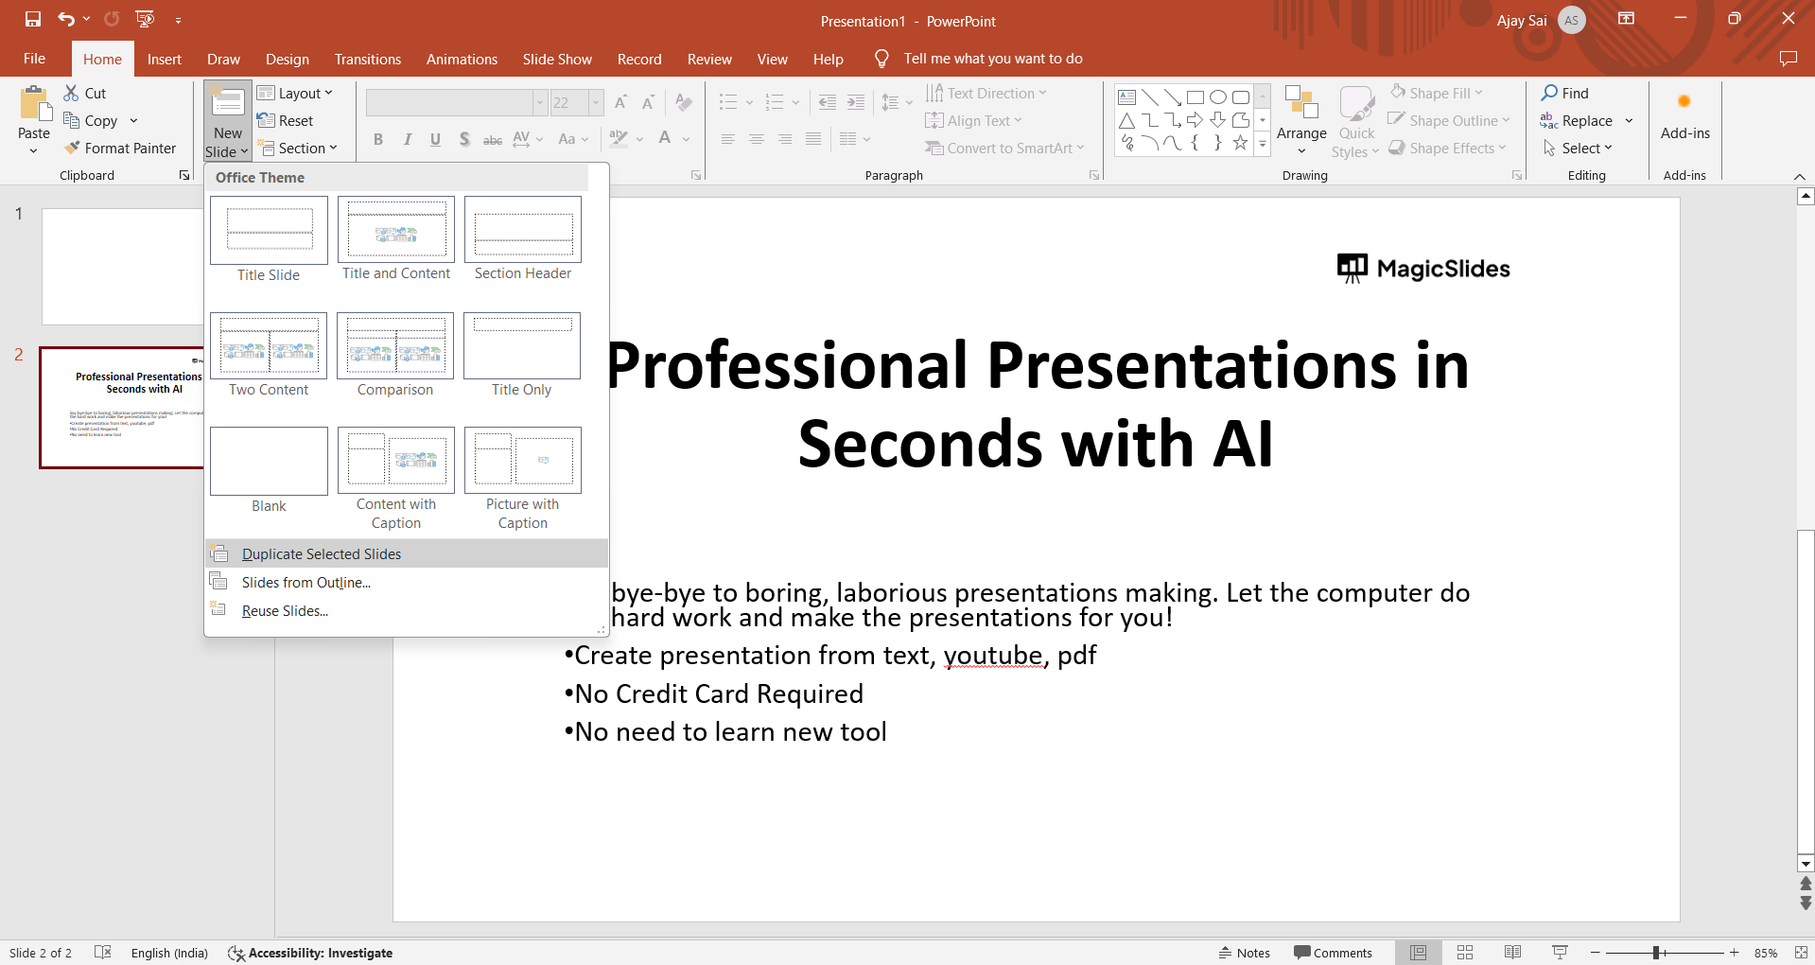This screenshot has width=1815, height=965.
Task: Open the Find search tool
Action: 1565,93
